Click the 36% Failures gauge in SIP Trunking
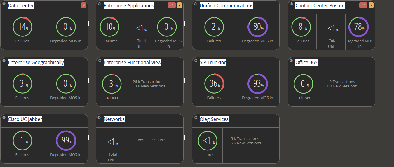The image size is (394, 167). (x=214, y=83)
